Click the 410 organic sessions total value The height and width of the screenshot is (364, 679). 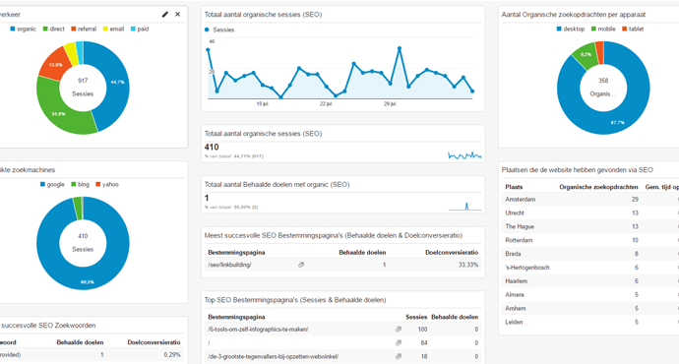212,148
